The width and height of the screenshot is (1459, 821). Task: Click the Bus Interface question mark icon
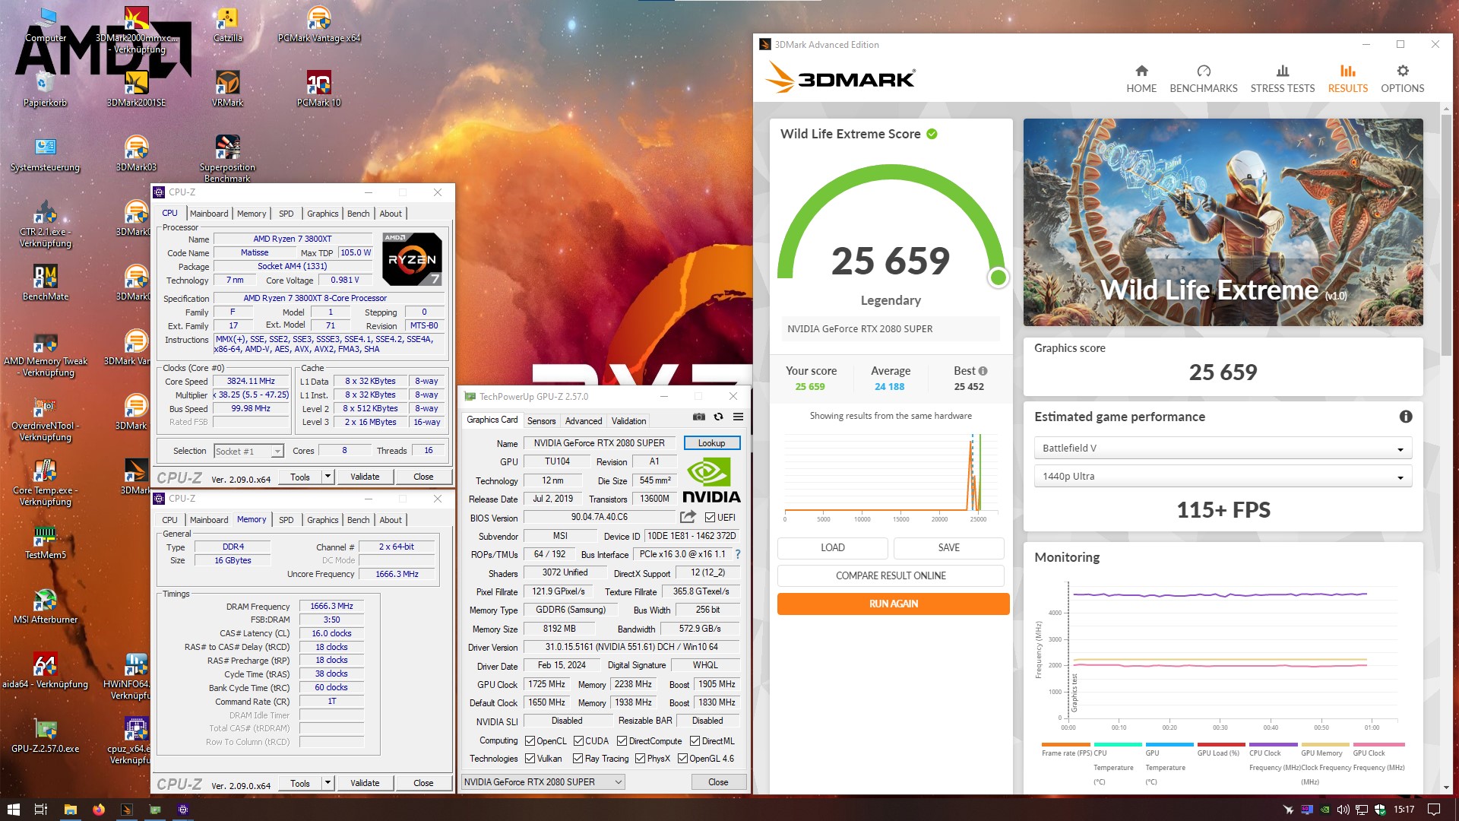[737, 554]
